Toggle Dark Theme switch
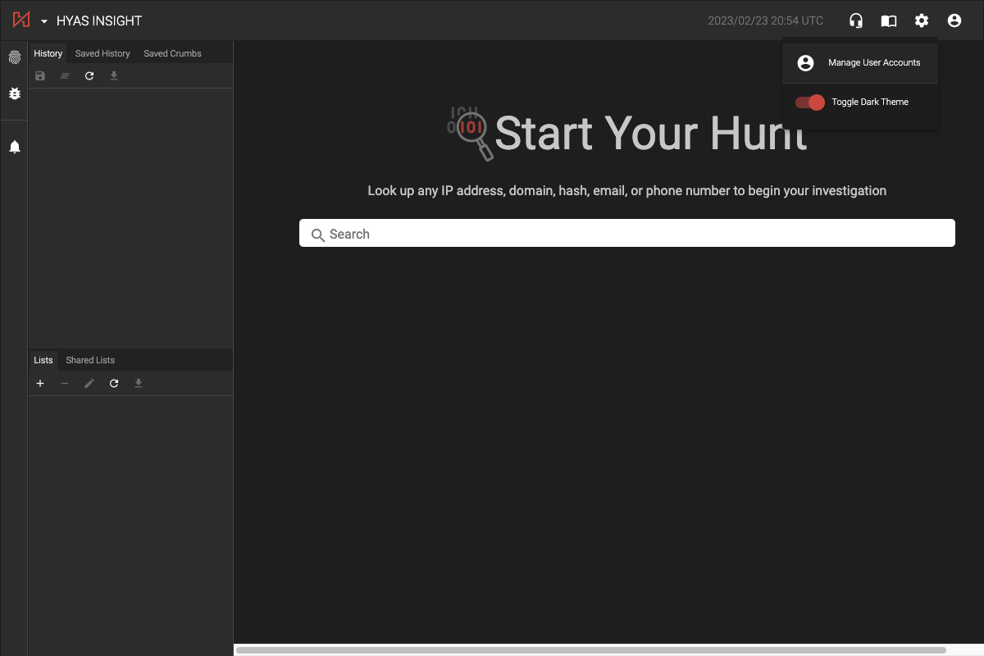Viewport: 984px width, 656px height. coord(809,102)
